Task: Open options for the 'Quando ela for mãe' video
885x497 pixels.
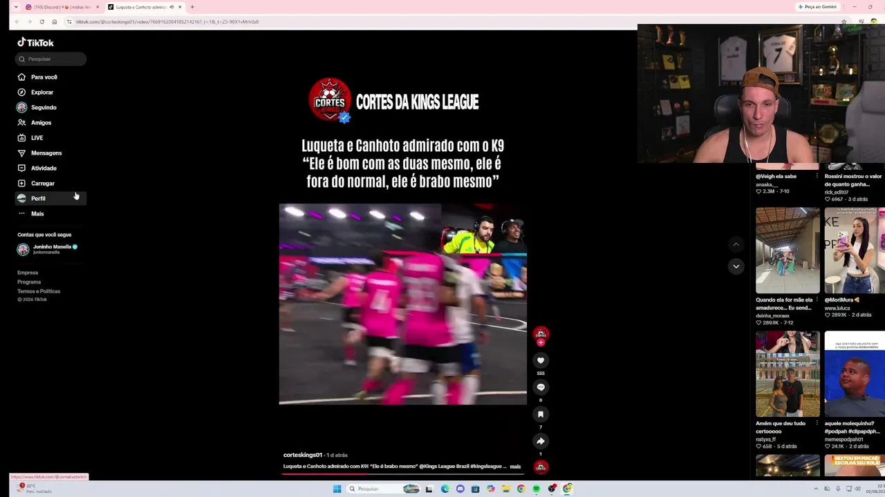Action: 817,300
